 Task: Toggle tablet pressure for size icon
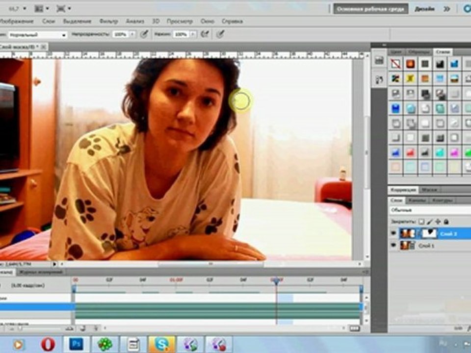[220, 34]
